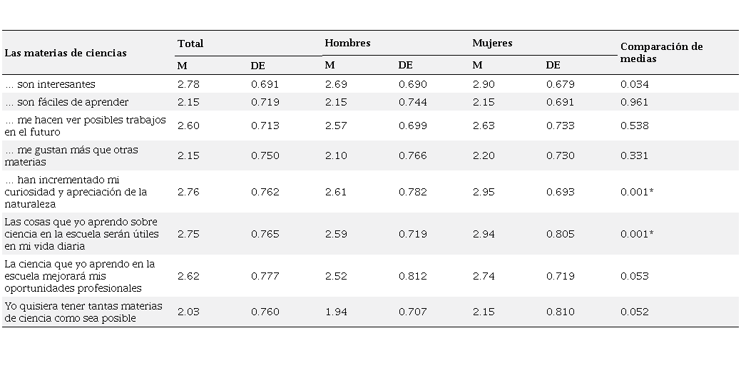Select the comparison value 0.961
The width and height of the screenshot is (741, 378).
tap(634, 102)
